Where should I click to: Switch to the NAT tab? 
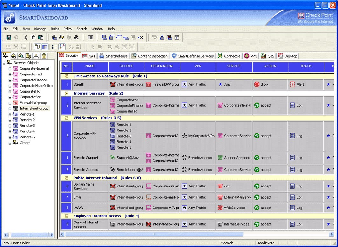tap(89, 56)
